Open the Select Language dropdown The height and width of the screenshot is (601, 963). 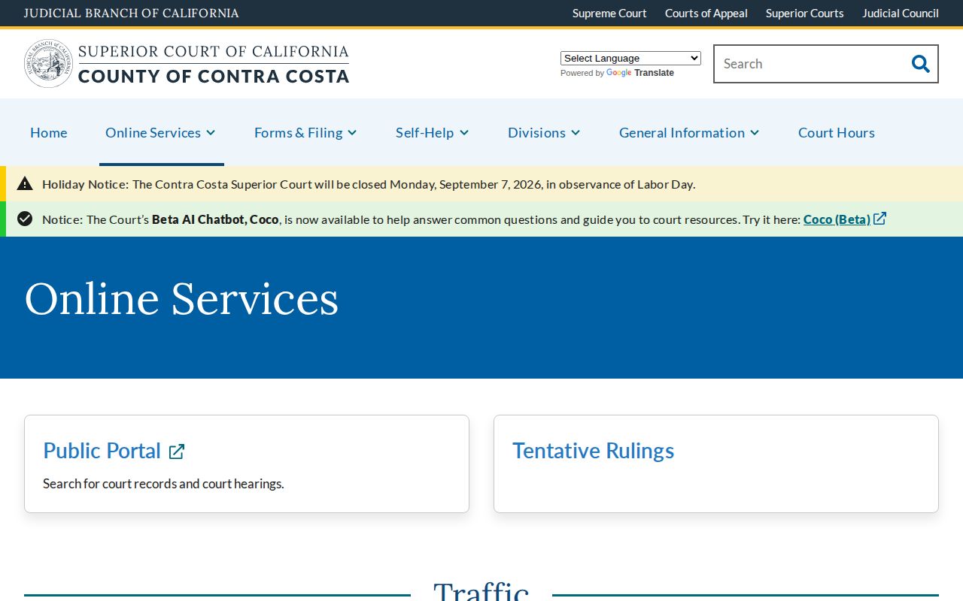630,58
